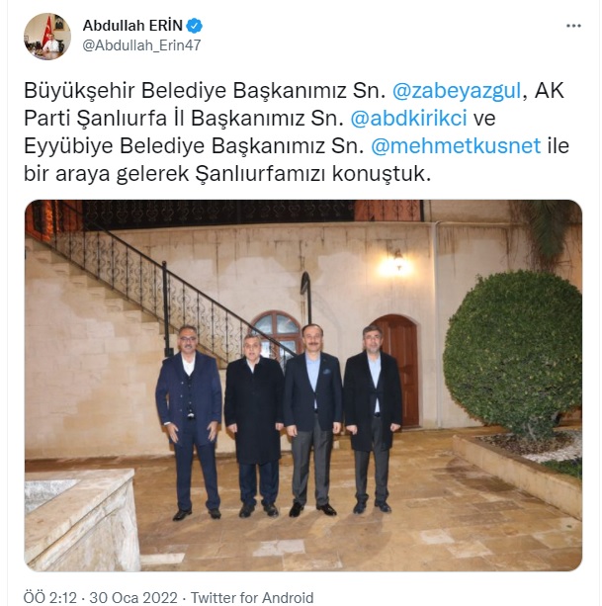Image resolution: width=602 pixels, height=606 pixels.
Task: Click the round green bush in photo
Action: (513, 352)
